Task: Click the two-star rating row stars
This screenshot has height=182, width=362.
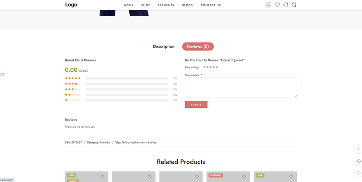Action: [73, 95]
